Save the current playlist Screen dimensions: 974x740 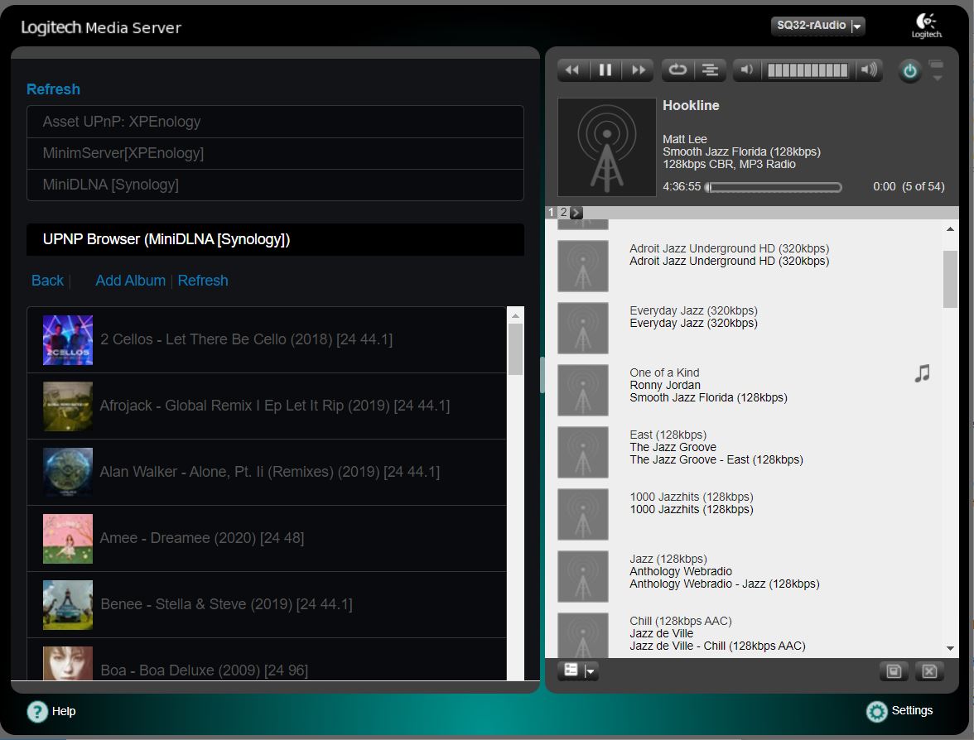894,671
